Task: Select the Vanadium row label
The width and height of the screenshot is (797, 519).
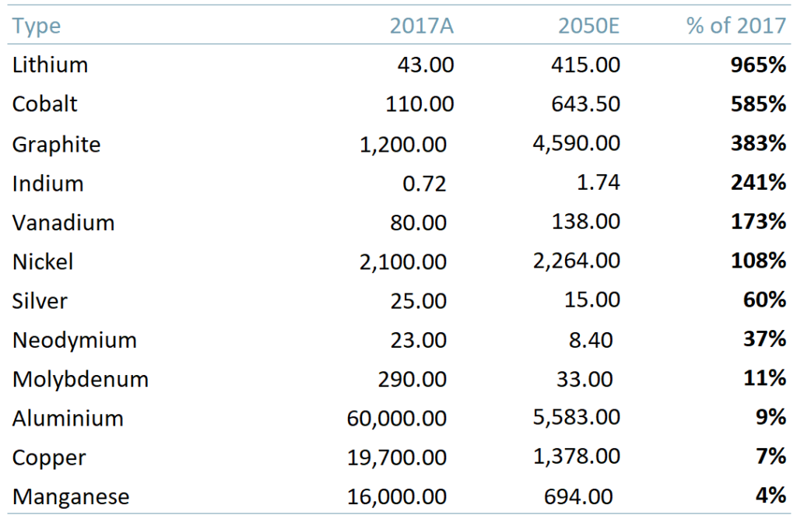Action: click(x=63, y=223)
